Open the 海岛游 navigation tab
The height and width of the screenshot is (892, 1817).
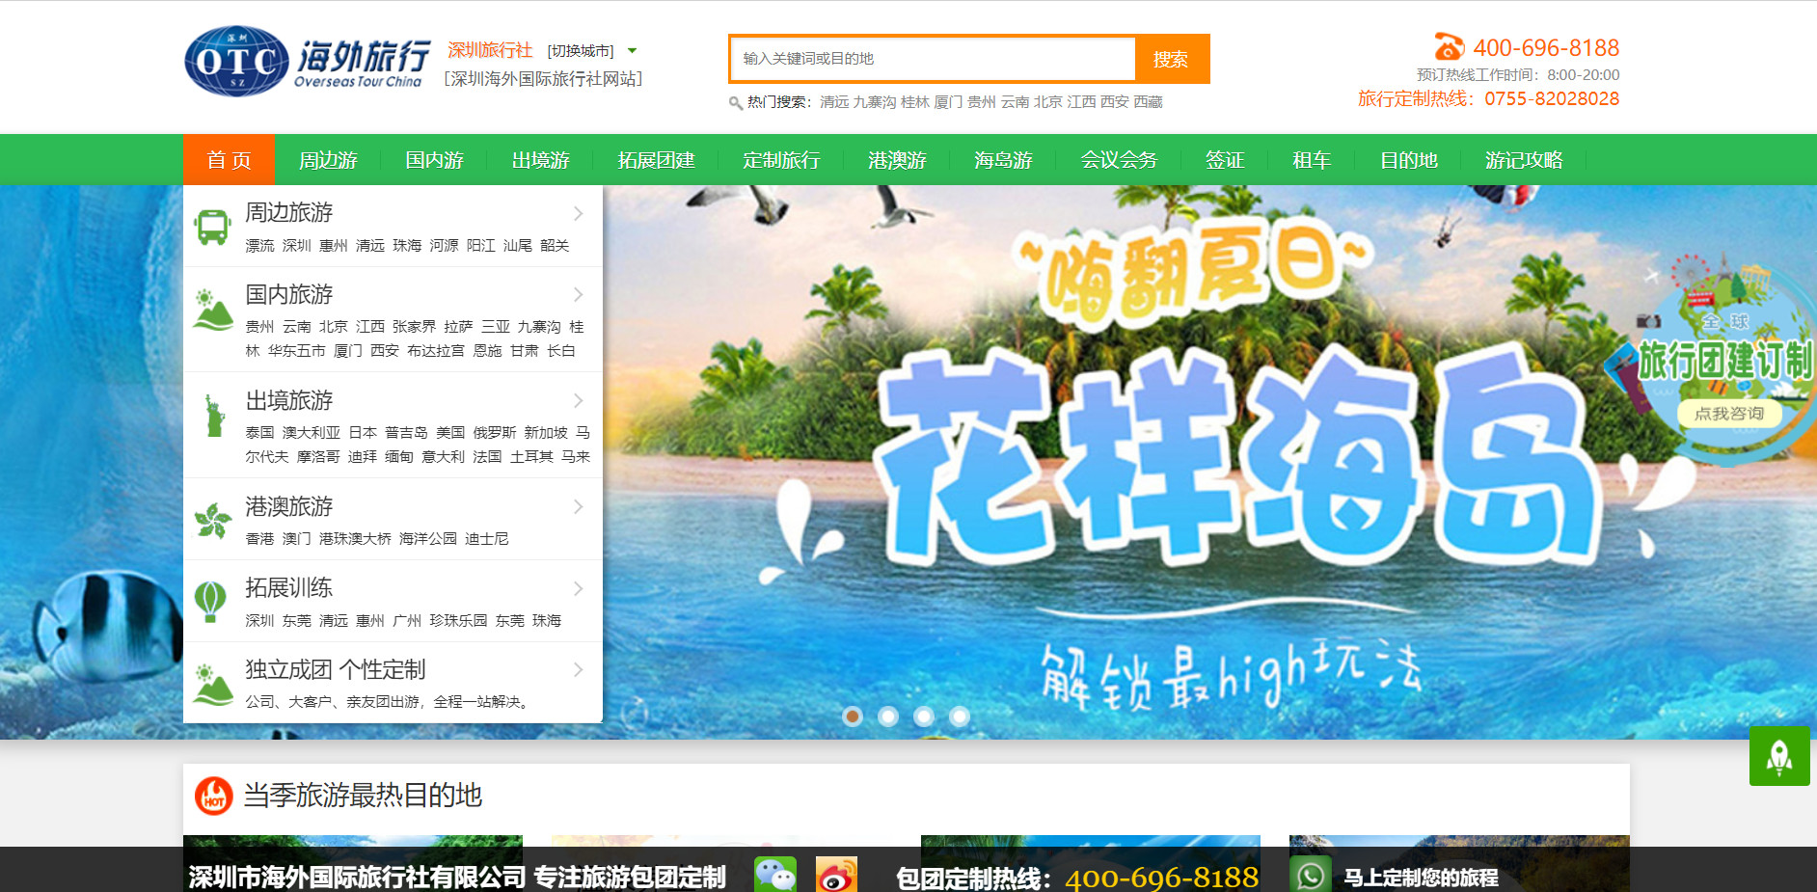coord(1003,160)
